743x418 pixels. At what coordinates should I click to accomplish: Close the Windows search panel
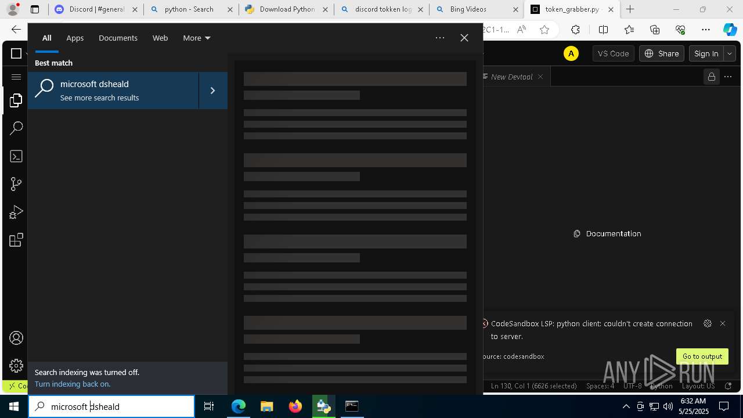click(464, 38)
